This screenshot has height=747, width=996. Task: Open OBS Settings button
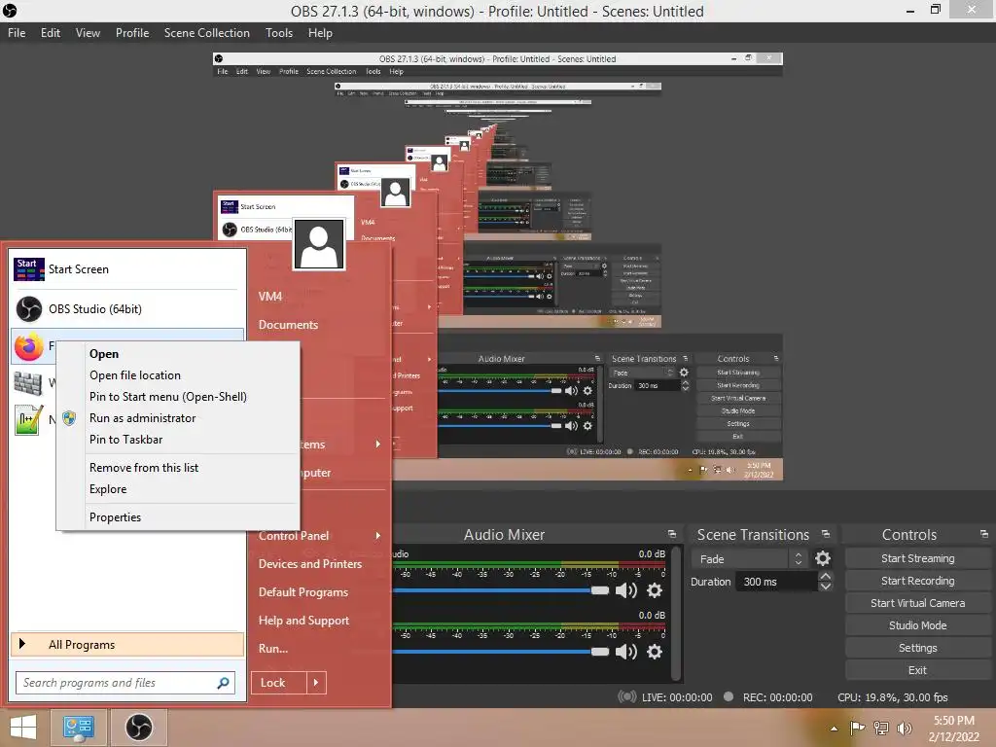coord(917,648)
